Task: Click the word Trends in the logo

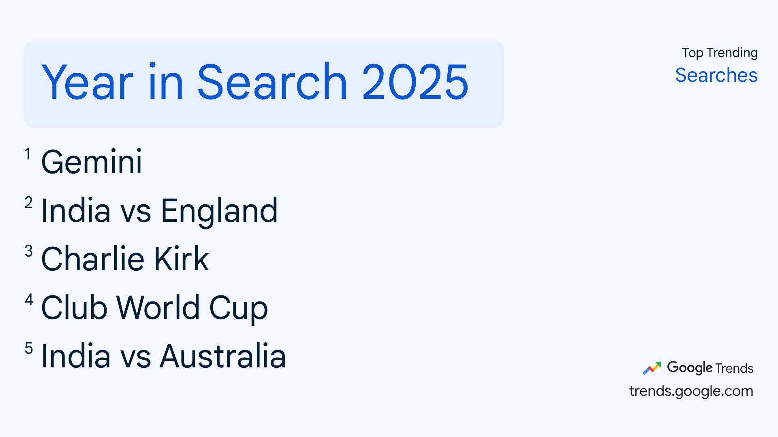Action: (734, 368)
